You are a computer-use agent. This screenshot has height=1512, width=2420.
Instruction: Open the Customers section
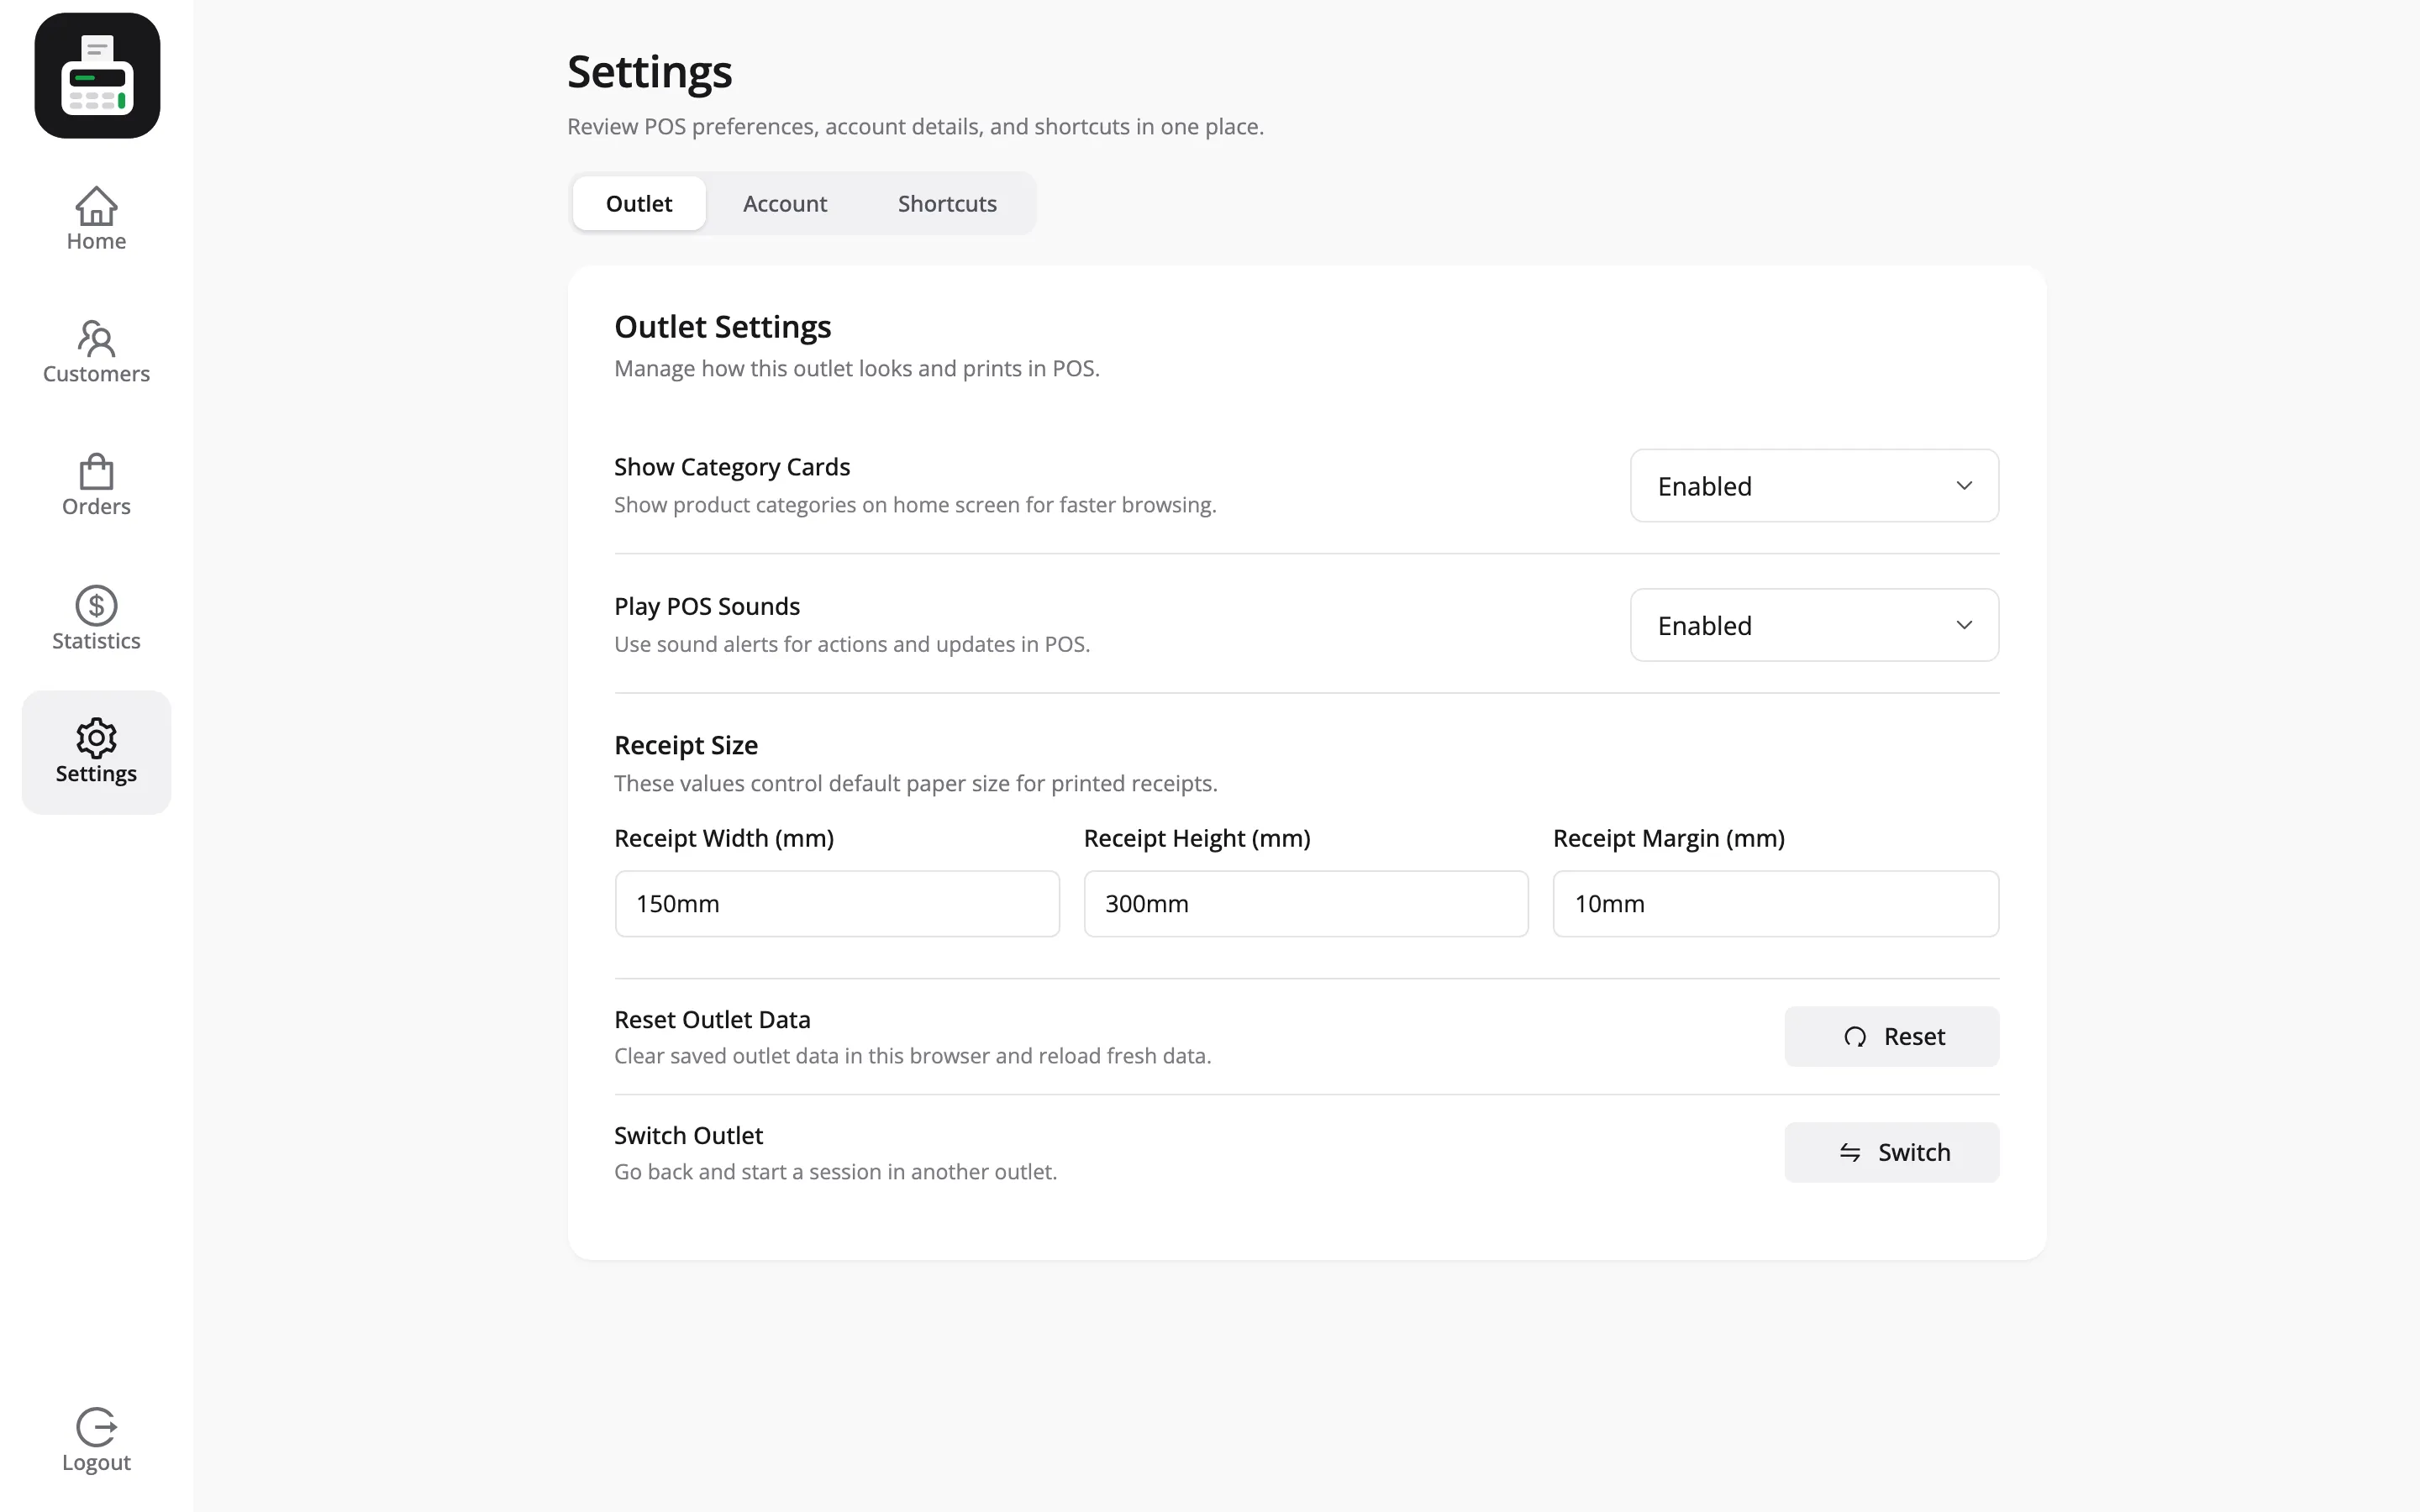point(96,352)
